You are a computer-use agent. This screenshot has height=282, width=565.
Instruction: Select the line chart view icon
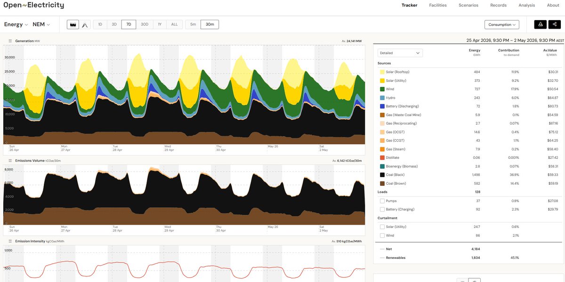(x=85, y=24)
